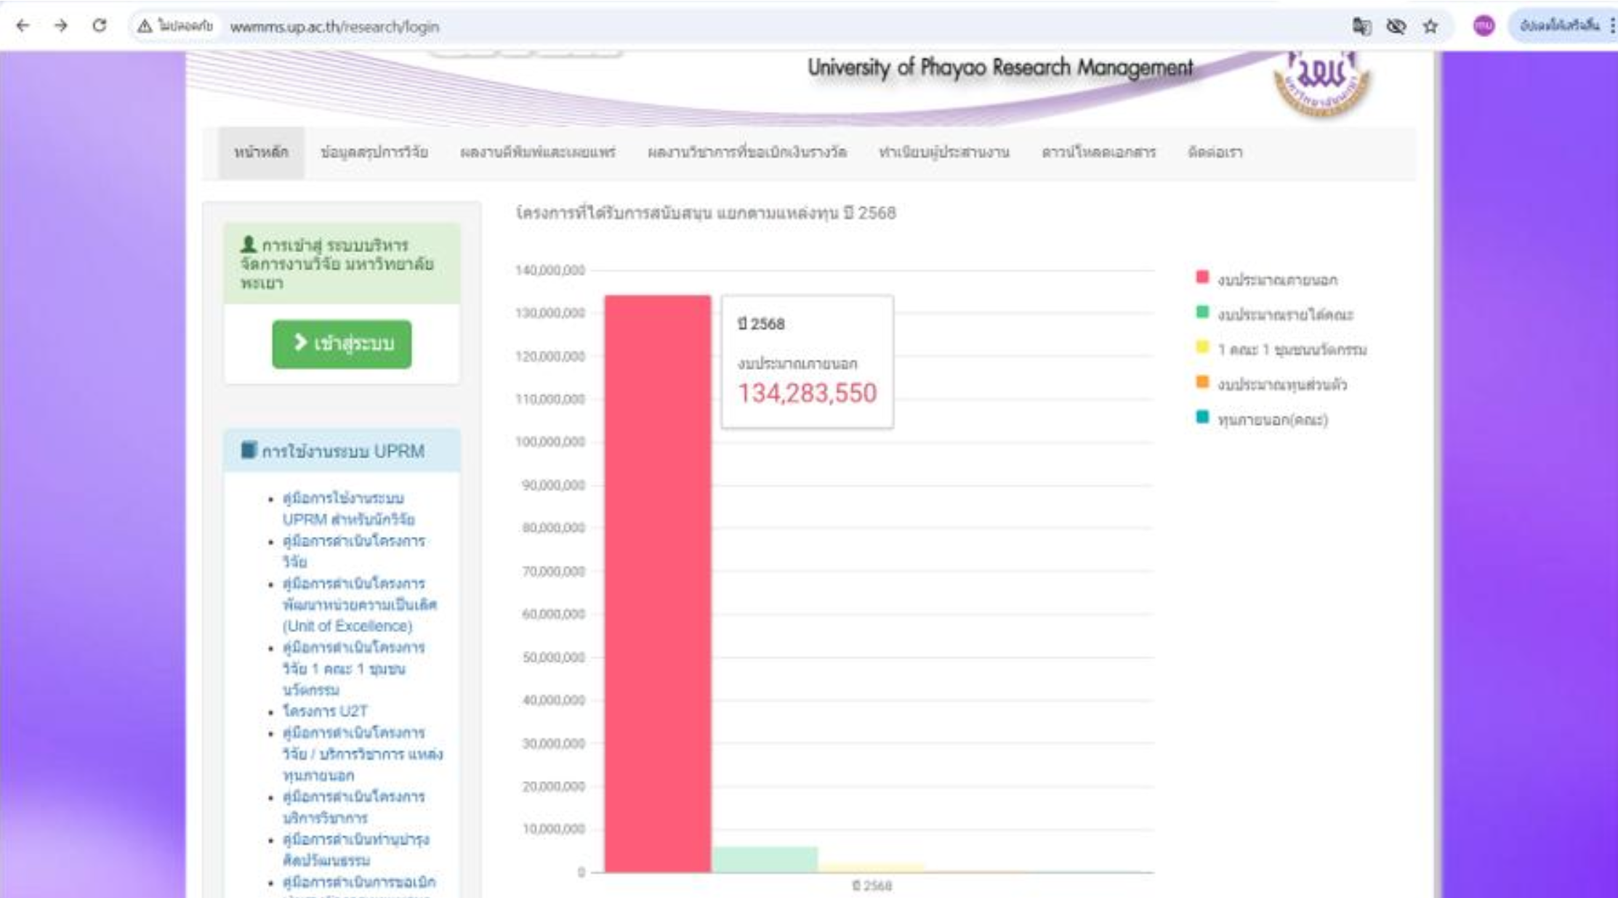Open external funding research manual link
The width and height of the screenshot is (1618, 898).
(362, 754)
